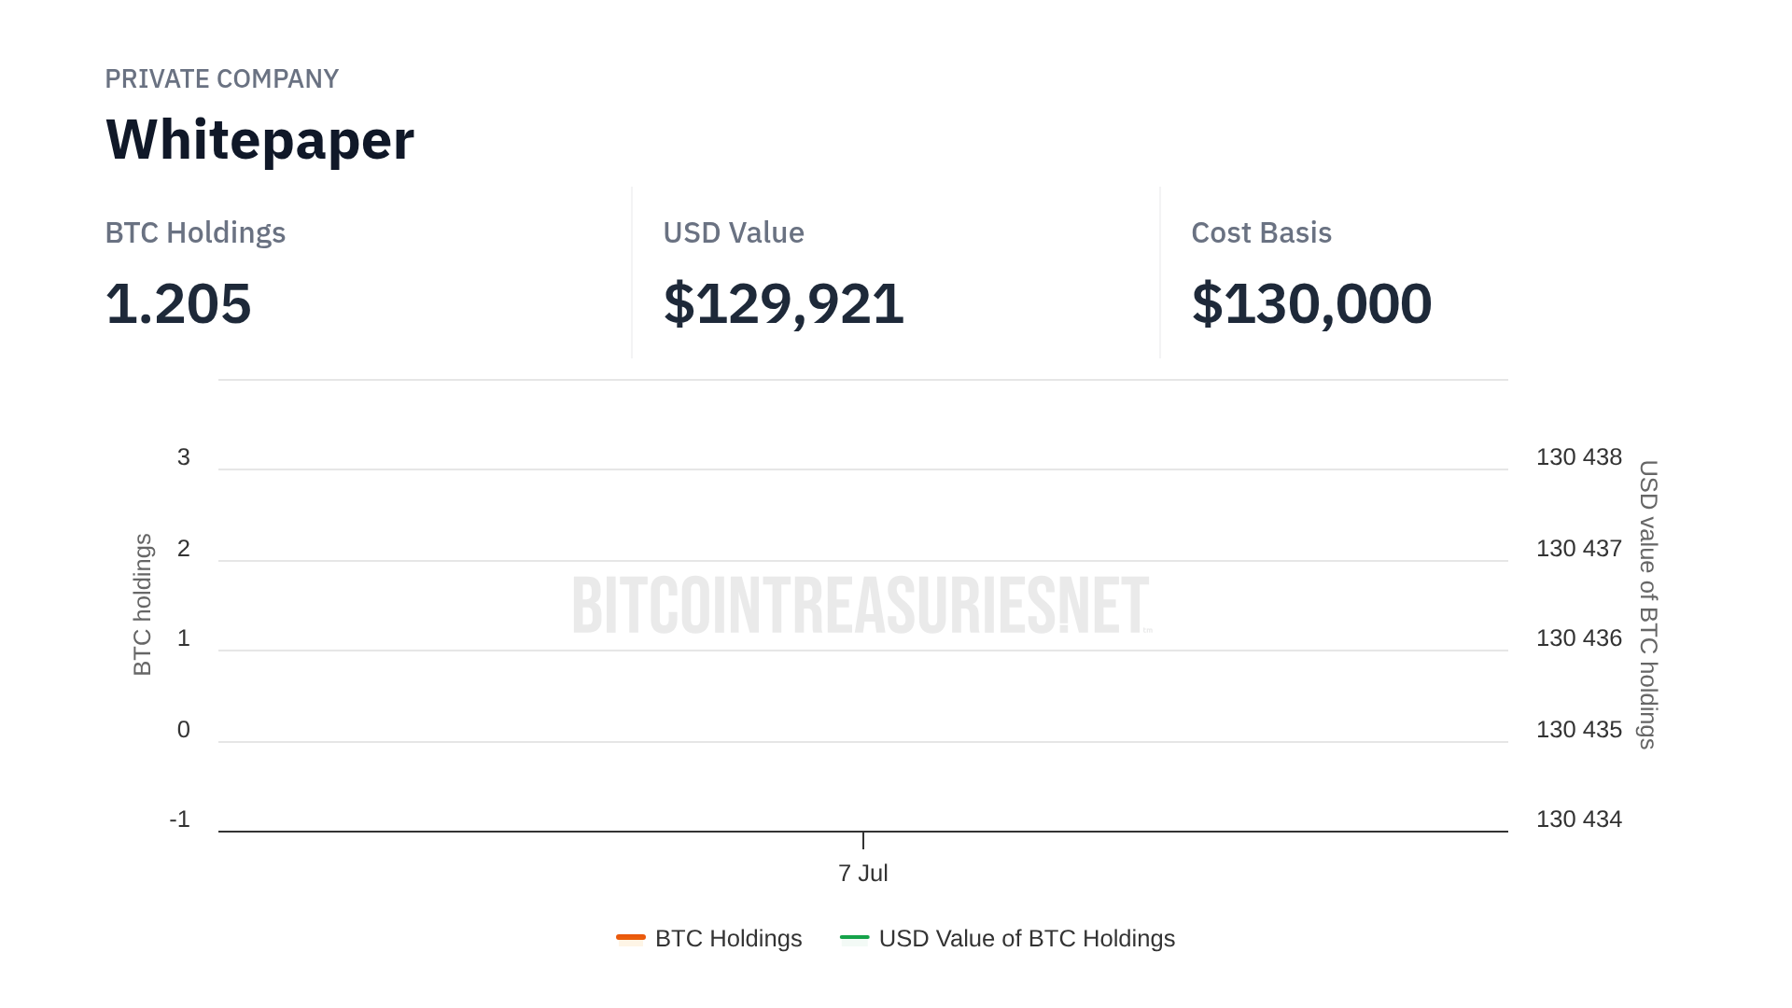
Task: Click the left 'BTC holdings' axis title
Action: pos(142,604)
